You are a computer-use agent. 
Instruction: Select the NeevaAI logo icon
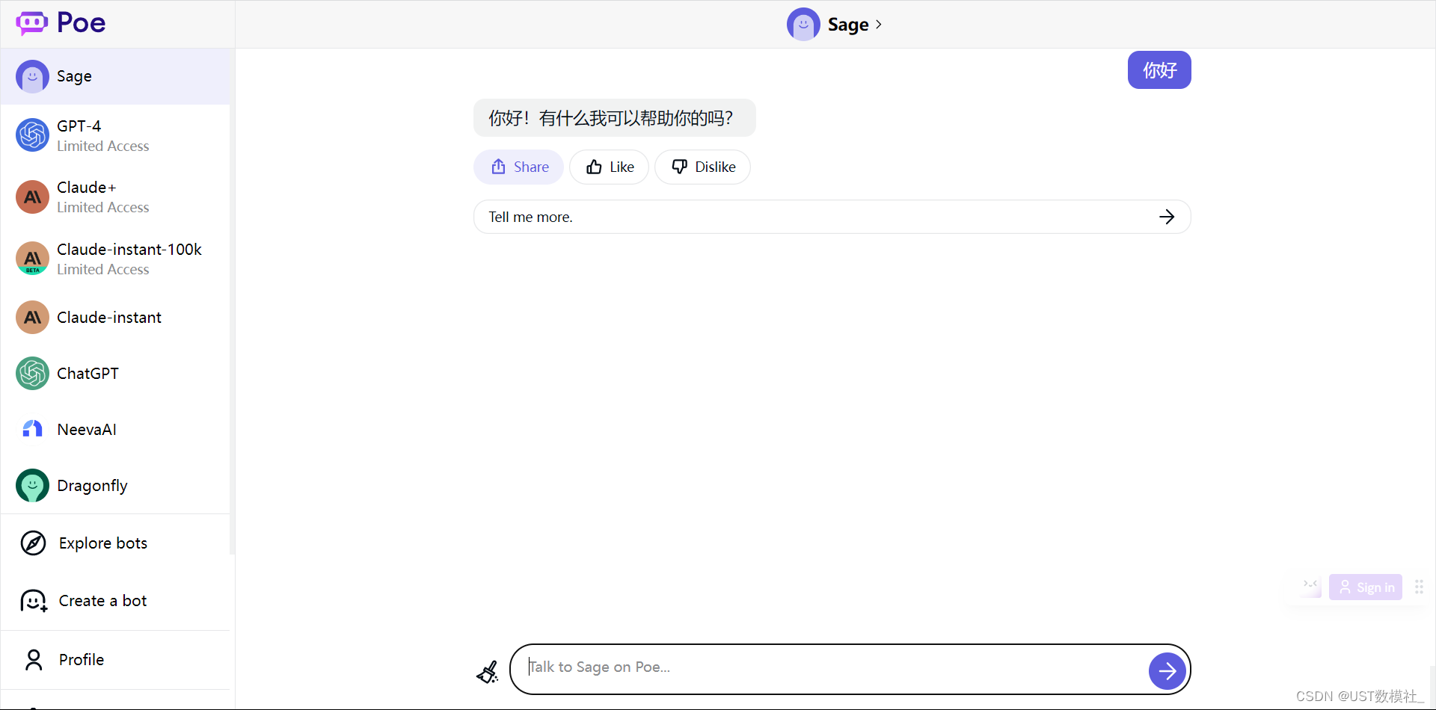(32, 430)
